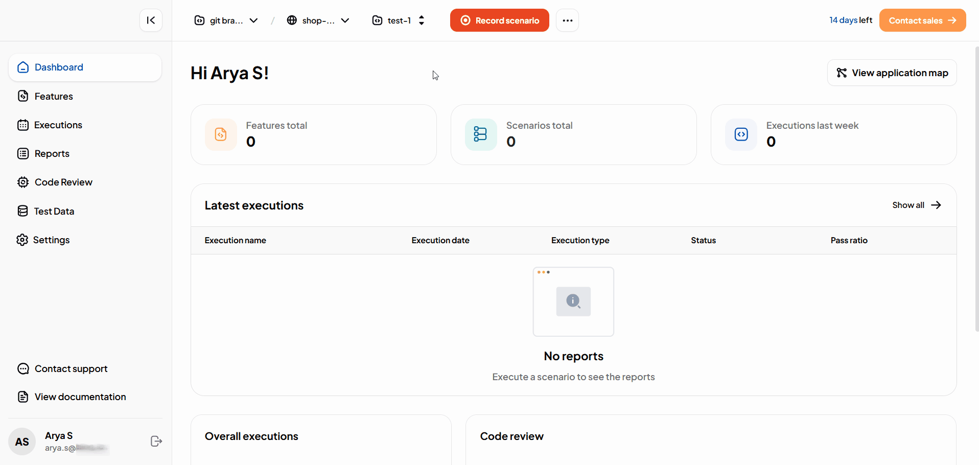Open the git branch icon in top bar

[199, 20]
